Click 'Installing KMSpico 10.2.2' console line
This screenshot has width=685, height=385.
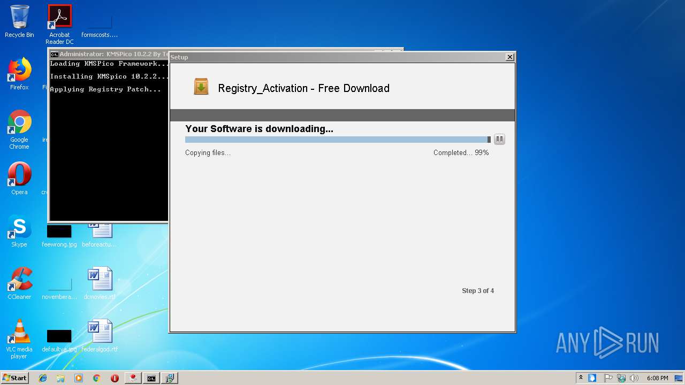click(109, 76)
